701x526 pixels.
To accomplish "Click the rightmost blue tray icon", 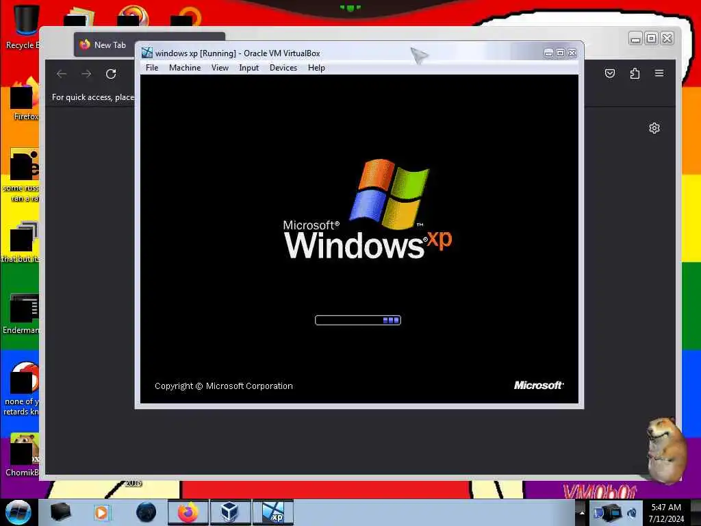I will [632, 513].
